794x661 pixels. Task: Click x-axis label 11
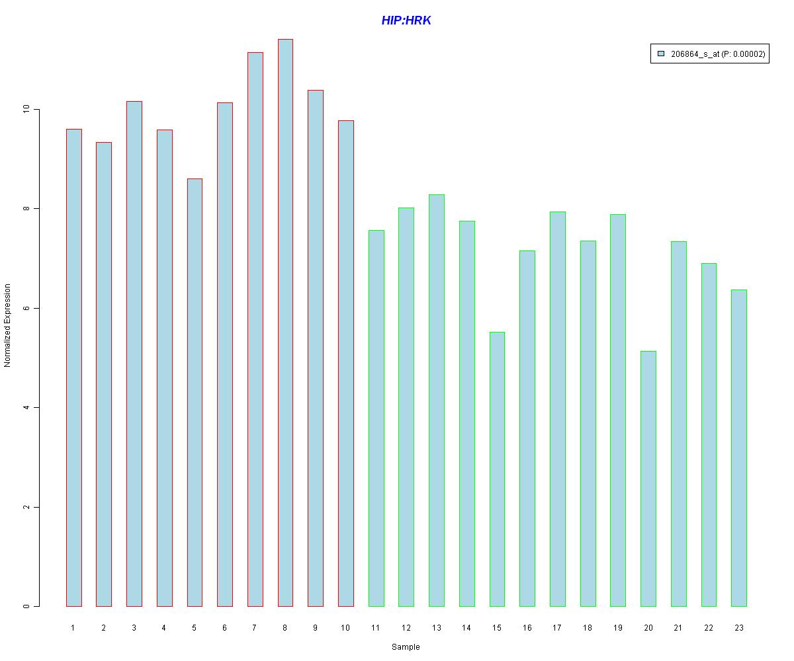click(x=376, y=627)
